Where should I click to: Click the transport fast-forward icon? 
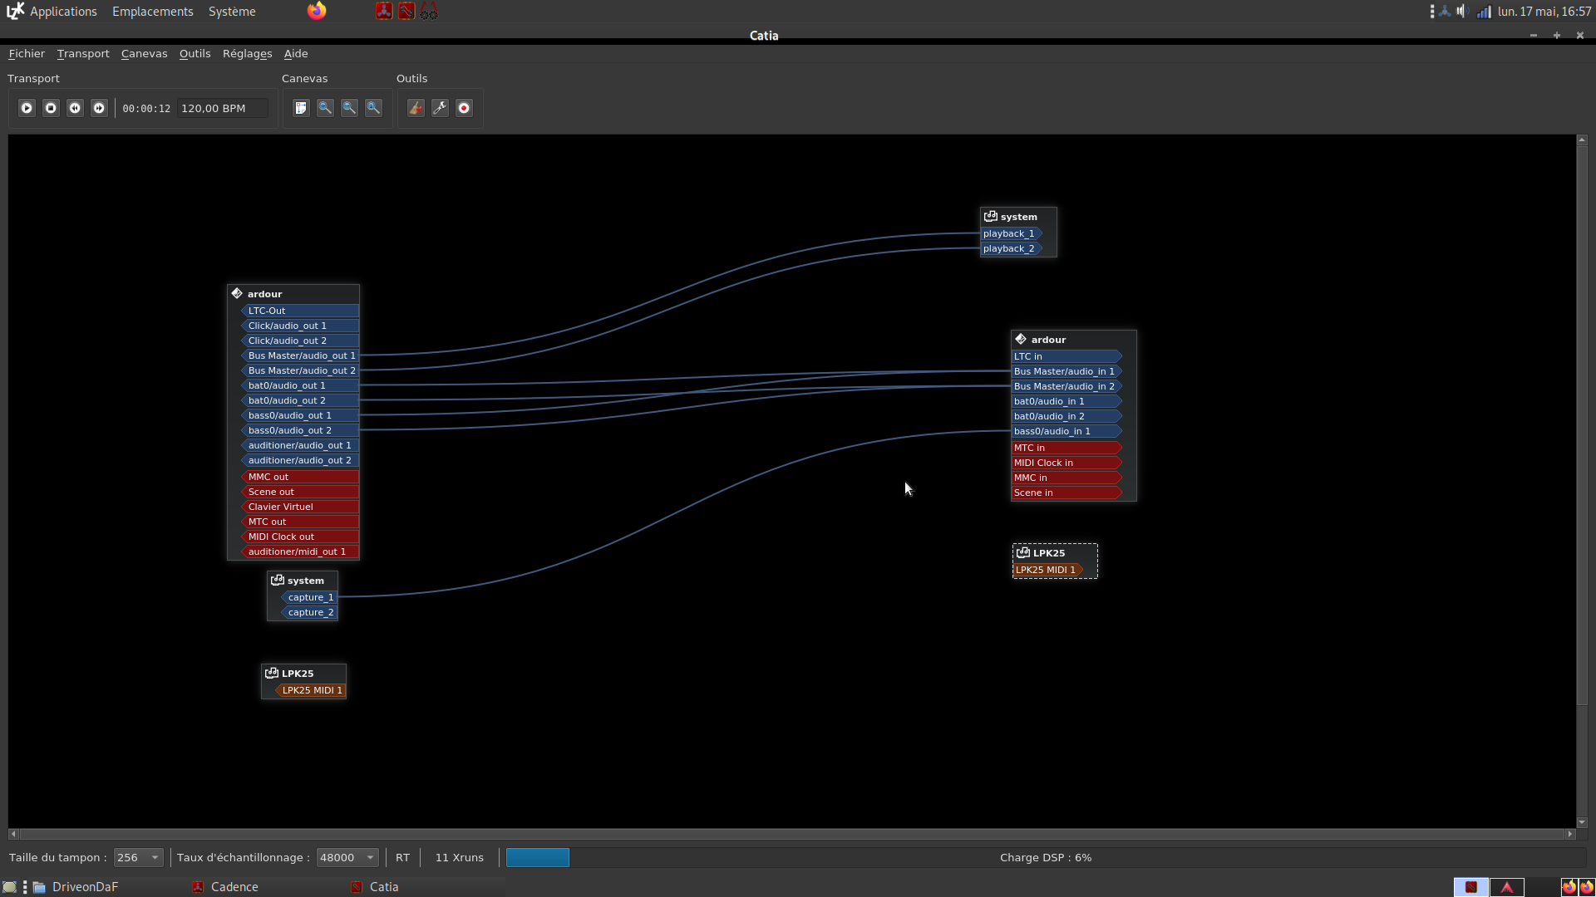pos(99,108)
